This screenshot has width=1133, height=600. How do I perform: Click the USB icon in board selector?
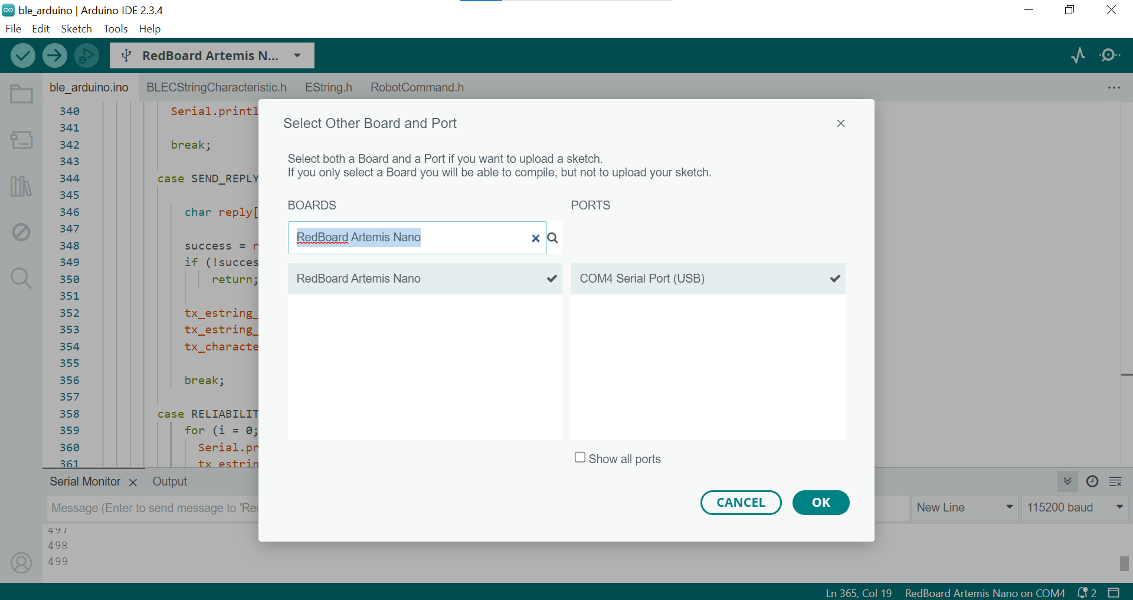tap(126, 55)
